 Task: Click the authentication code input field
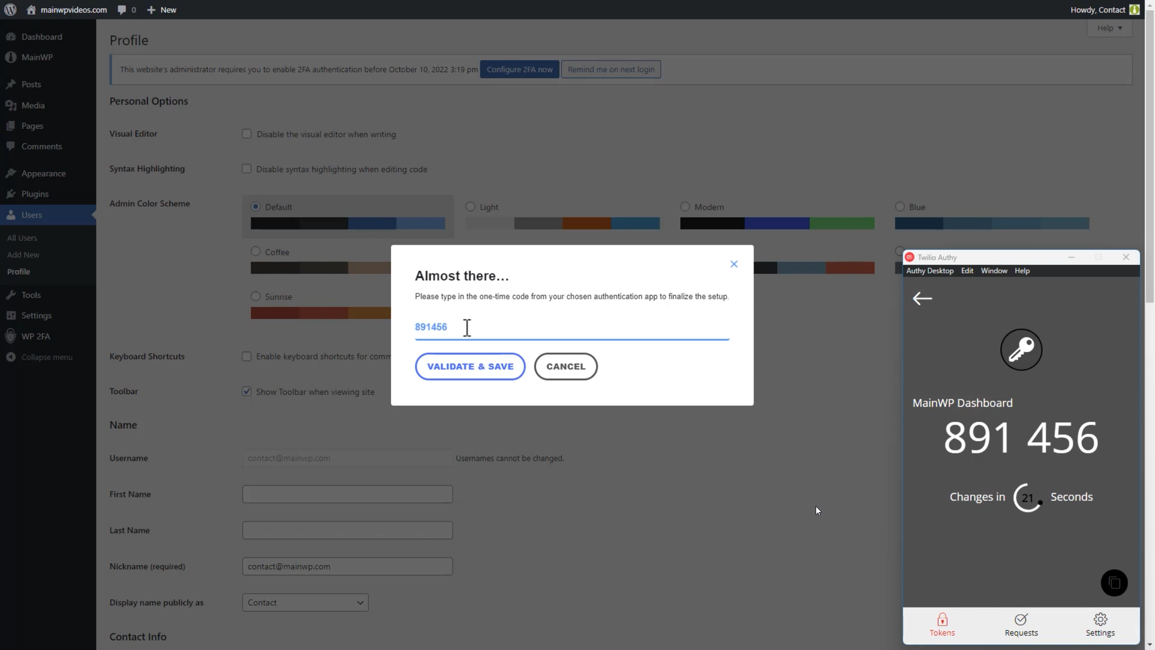(x=572, y=327)
